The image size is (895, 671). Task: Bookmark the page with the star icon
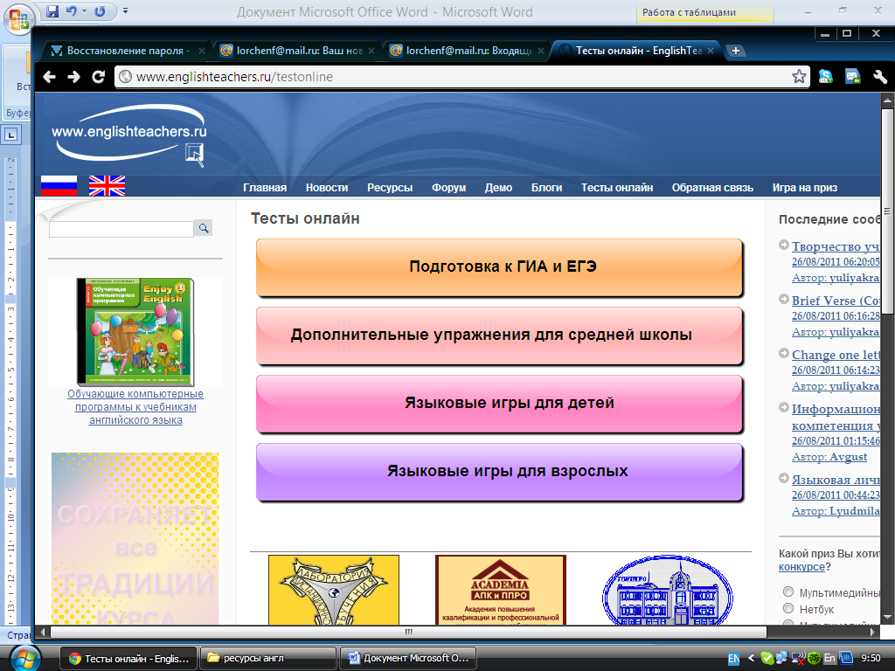(x=799, y=77)
